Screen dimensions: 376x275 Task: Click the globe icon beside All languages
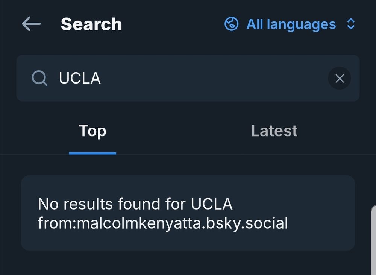click(x=231, y=24)
